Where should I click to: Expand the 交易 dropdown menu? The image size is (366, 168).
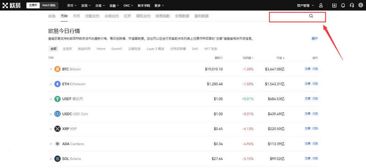click(100, 5)
